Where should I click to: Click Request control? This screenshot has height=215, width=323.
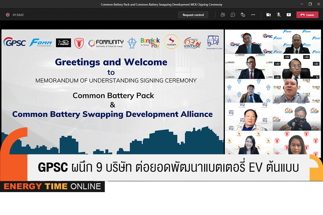pos(193,15)
